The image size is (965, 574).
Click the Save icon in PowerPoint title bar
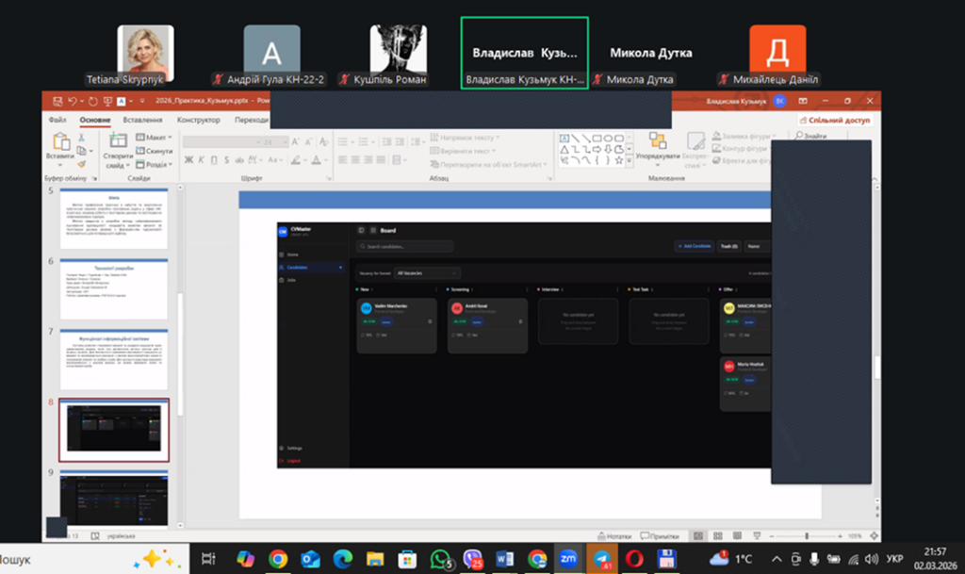[58, 101]
